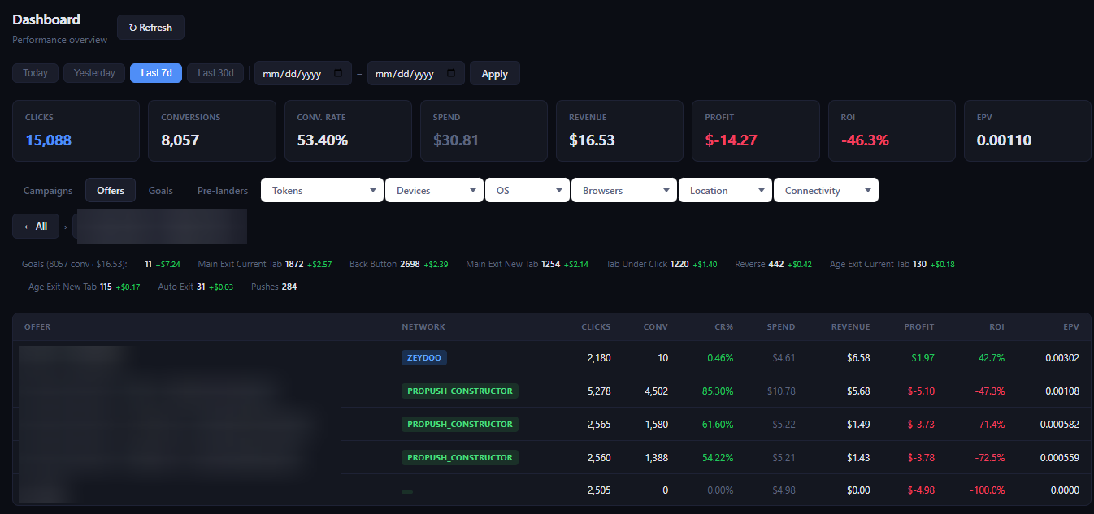
Task: Click the ZEYDOO network badge
Action: click(424, 357)
